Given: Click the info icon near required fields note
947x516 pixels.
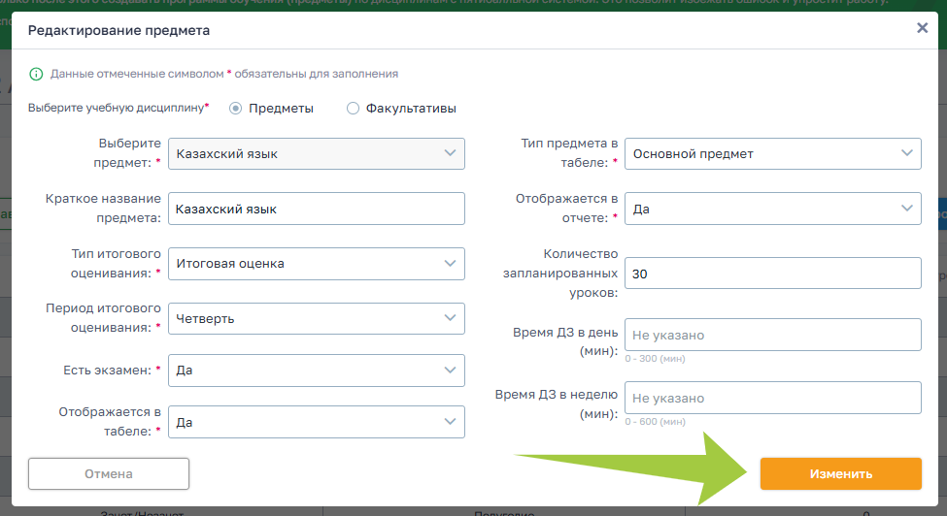Looking at the screenshot, I should tap(36, 74).
